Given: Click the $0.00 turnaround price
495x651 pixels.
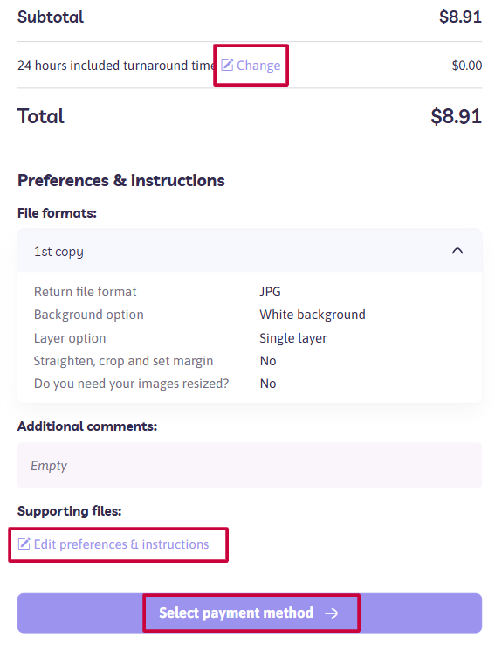Looking at the screenshot, I should pos(467,66).
